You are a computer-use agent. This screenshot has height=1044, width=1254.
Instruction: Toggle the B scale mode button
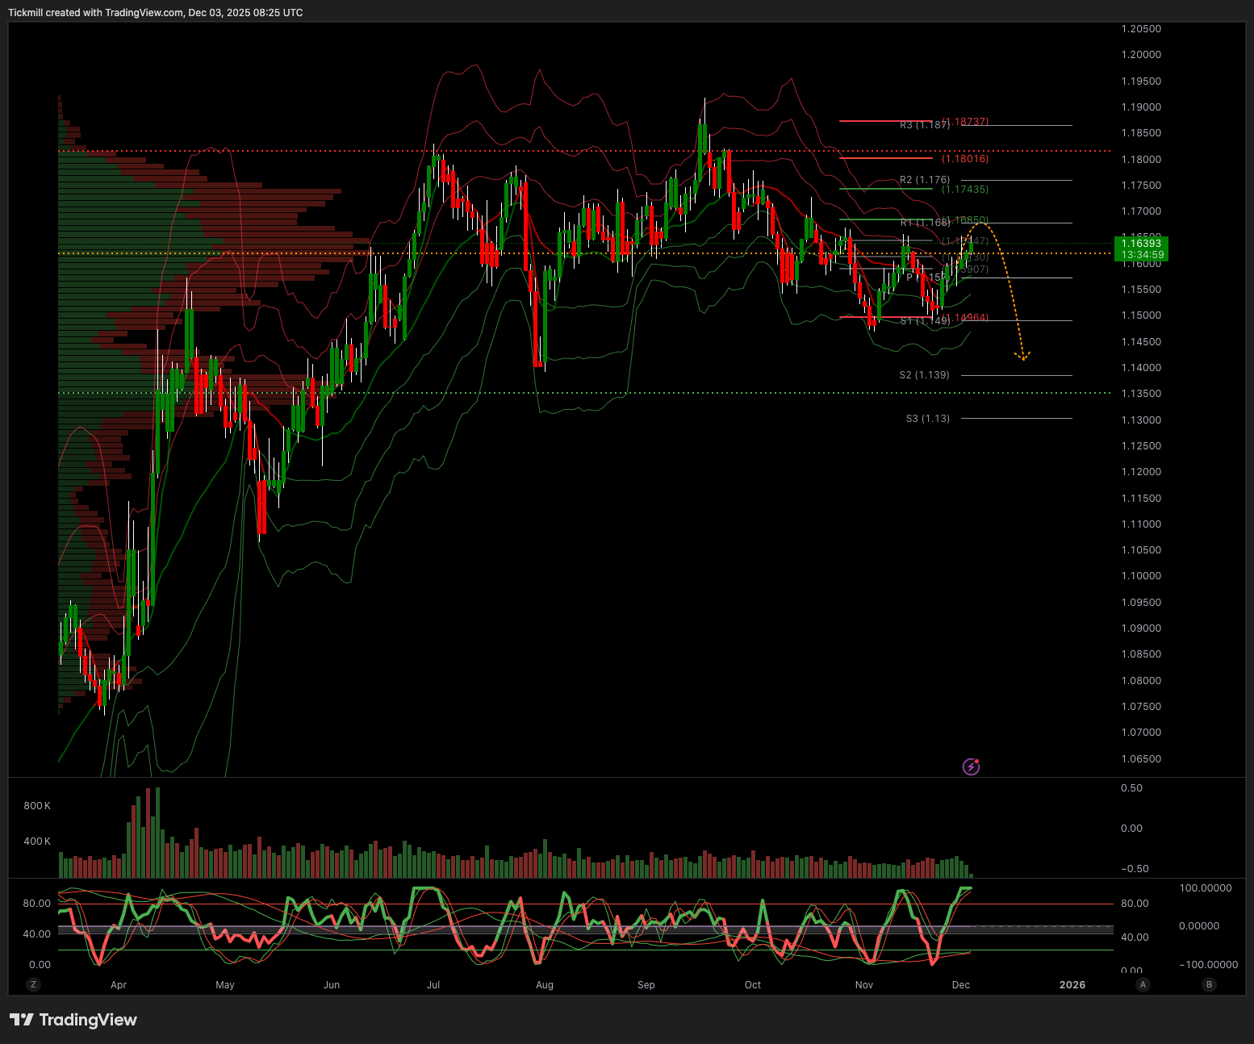pyautogui.click(x=1208, y=984)
